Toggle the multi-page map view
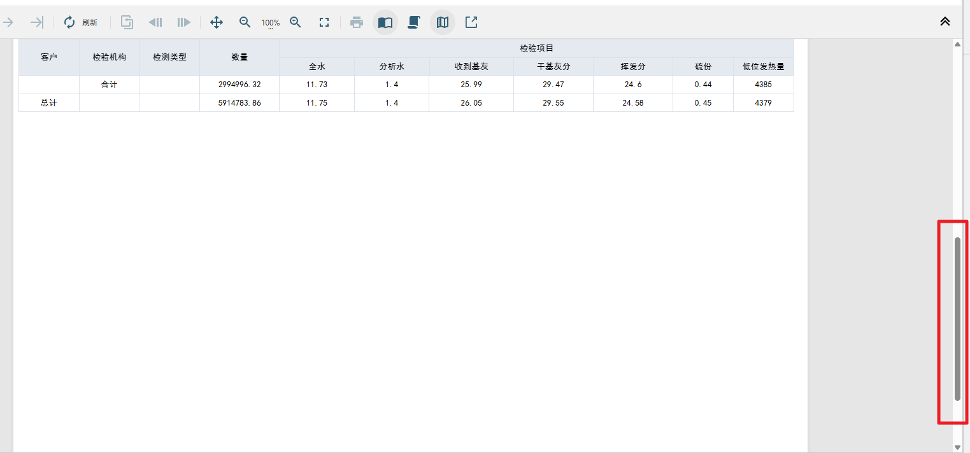The height and width of the screenshot is (453, 970). (443, 22)
